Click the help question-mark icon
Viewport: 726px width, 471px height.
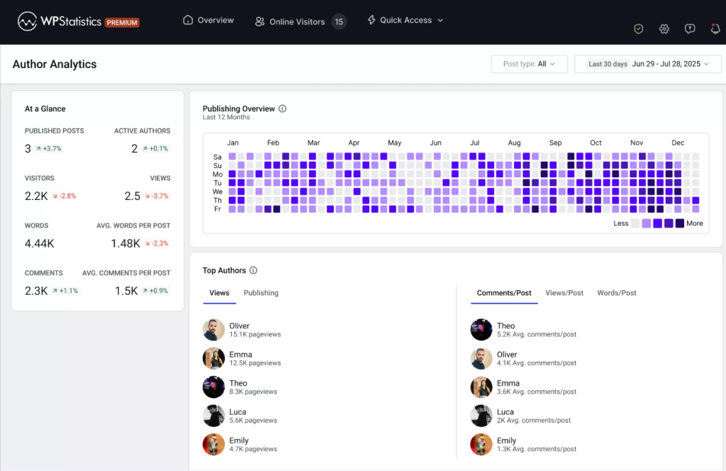coord(689,28)
